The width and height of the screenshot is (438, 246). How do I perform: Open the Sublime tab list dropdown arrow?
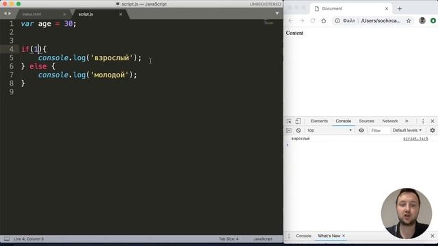point(276,14)
